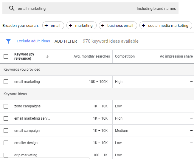
Task: Check the box for email marketing keyword
Action: pyautogui.click(x=6, y=82)
